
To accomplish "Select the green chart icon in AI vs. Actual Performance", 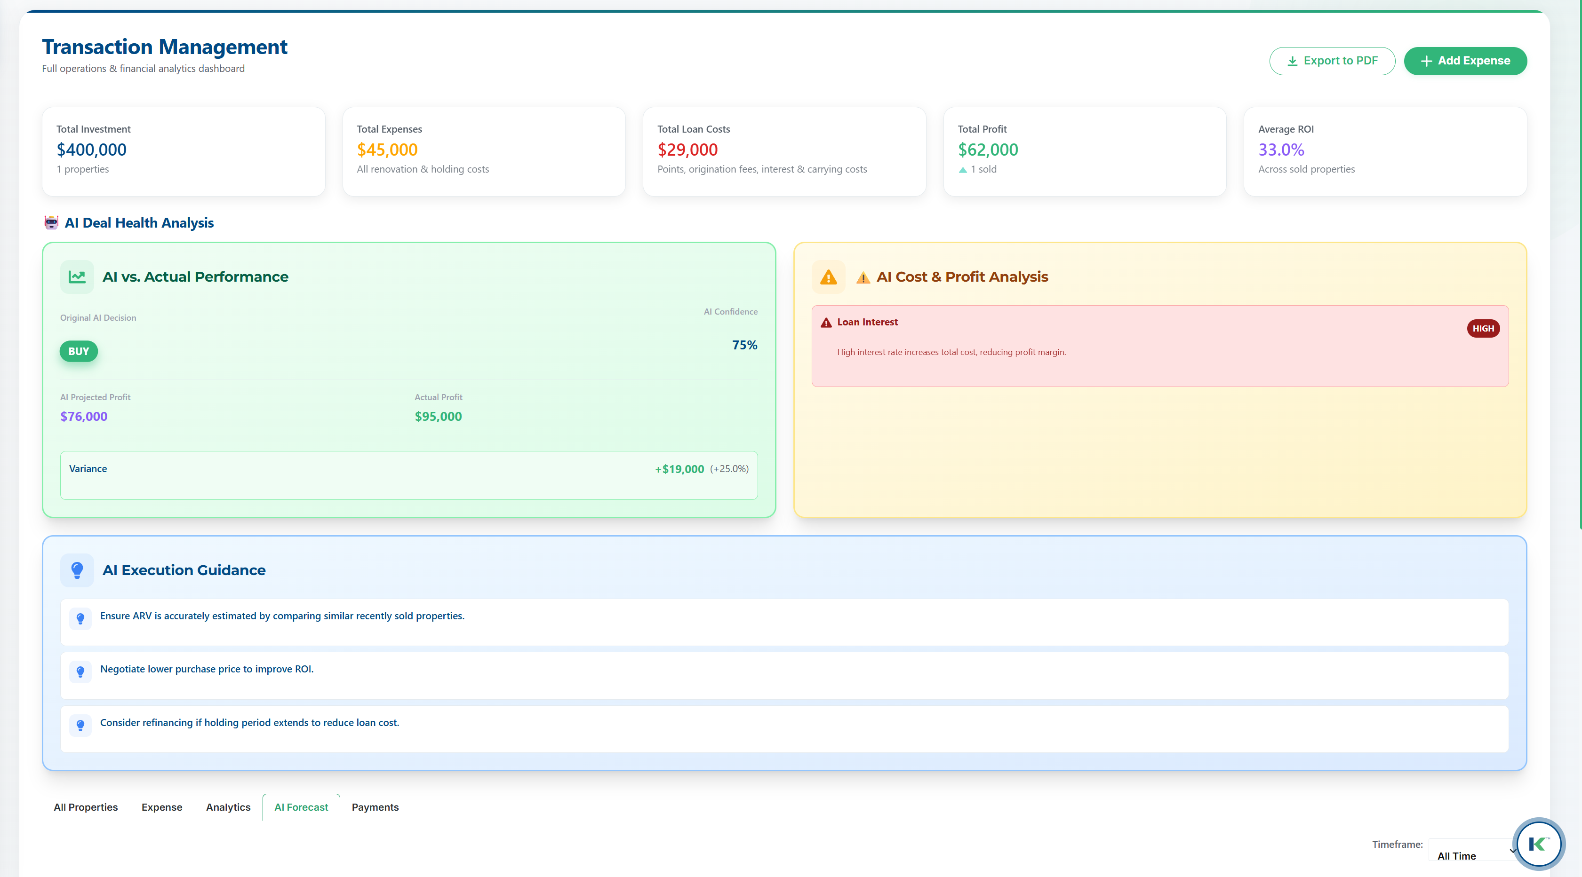I will [77, 277].
